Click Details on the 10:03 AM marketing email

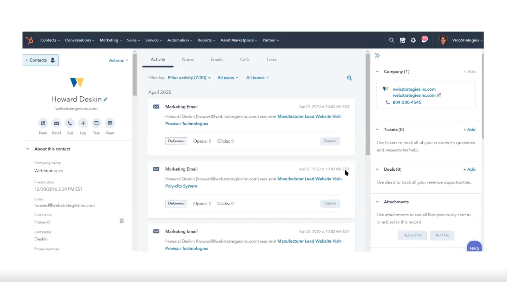(330, 141)
